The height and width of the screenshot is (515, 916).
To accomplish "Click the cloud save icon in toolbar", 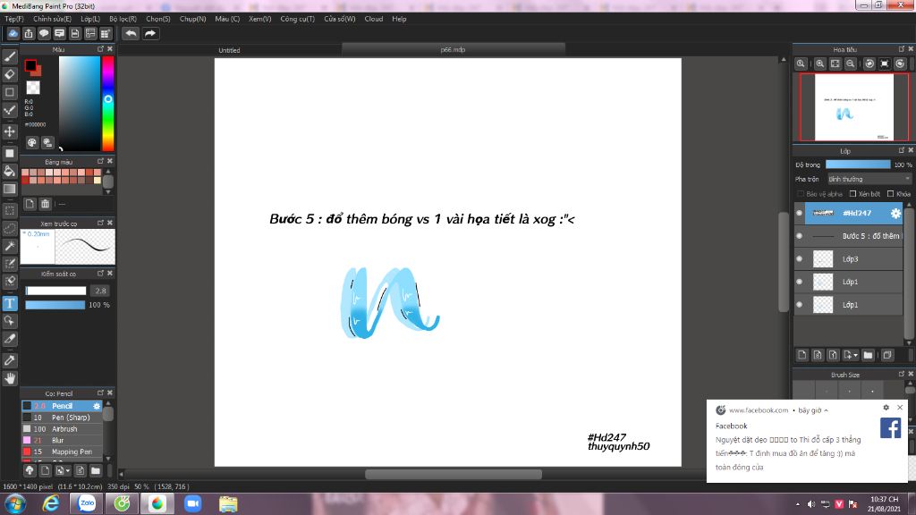I will tap(13, 33).
